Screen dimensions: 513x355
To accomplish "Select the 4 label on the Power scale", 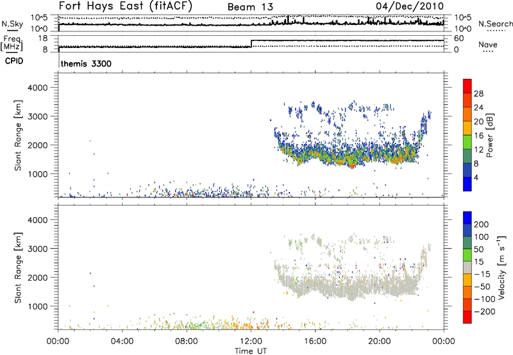I will [476, 177].
